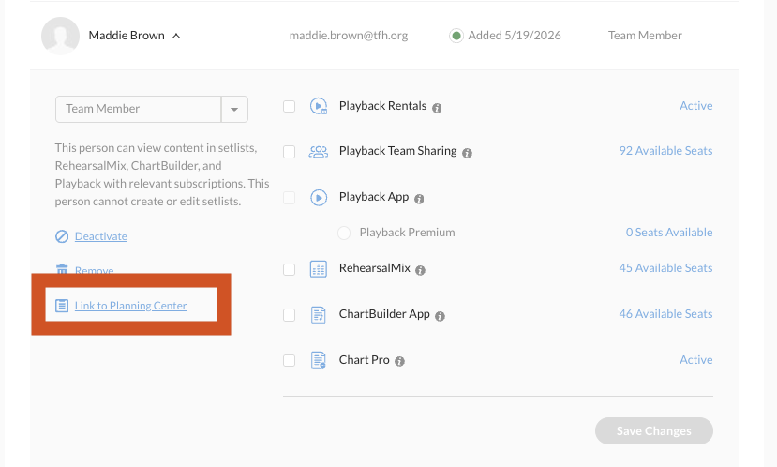This screenshot has height=467, width=777.
Task: Click the Playback Team Sharing people icon
Action: coord(318,151)
